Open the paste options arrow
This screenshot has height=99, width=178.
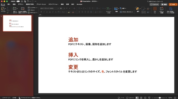point(5,8)
